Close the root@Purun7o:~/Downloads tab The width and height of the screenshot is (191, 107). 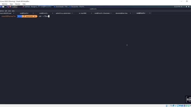111,13
